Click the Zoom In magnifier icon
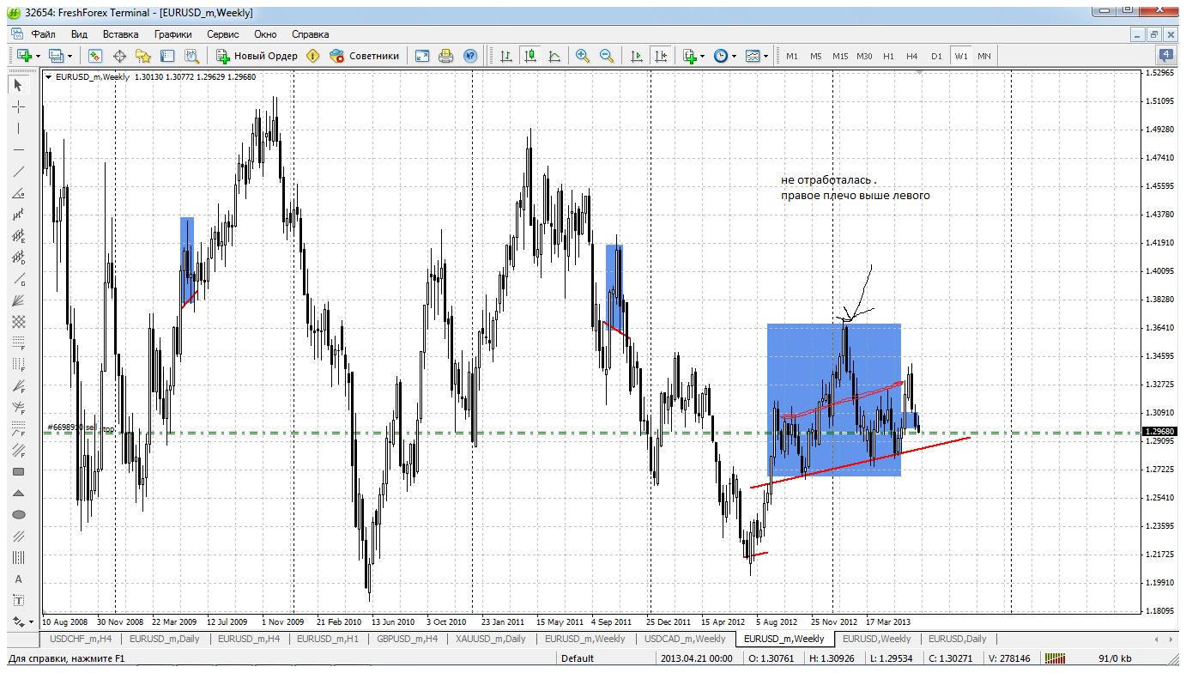The width and height of the screenshot is (1186, 673). 583,56
